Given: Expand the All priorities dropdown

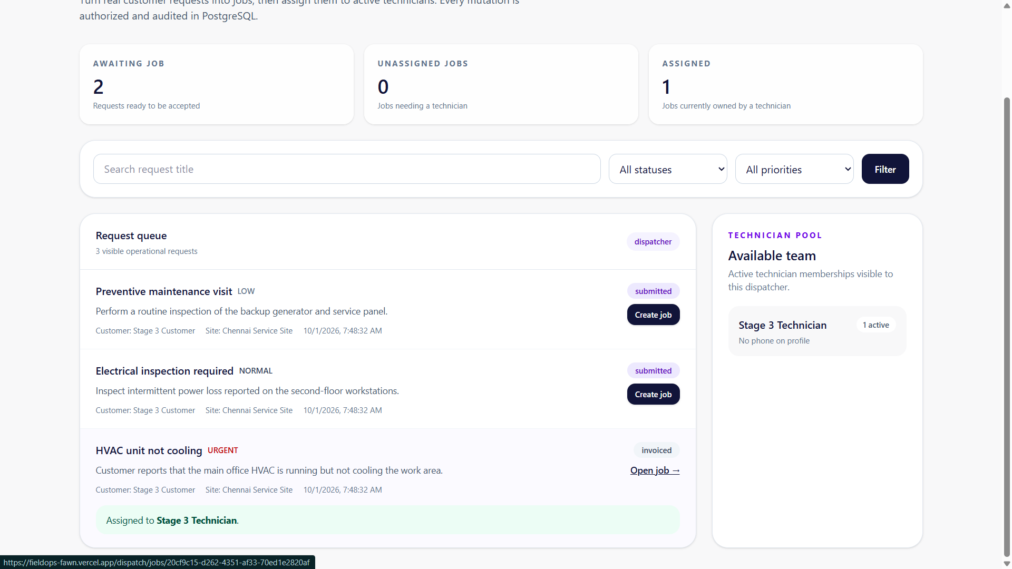Looking at the screenshot, I should 794,169.
